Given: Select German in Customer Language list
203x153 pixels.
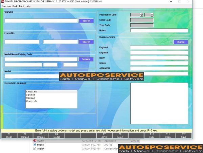Looking at the screenshot, I should (x=51, y=98).
